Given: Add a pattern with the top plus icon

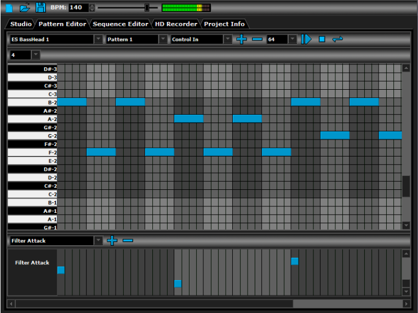Looking at the screenshot, I should [242, 39].
